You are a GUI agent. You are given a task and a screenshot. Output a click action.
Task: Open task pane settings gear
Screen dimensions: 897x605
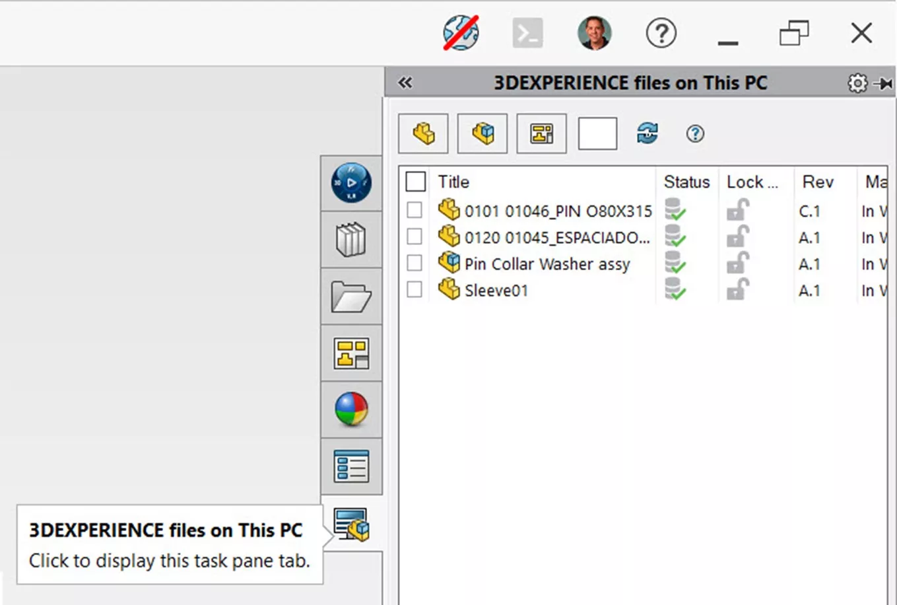pos(857,83)
